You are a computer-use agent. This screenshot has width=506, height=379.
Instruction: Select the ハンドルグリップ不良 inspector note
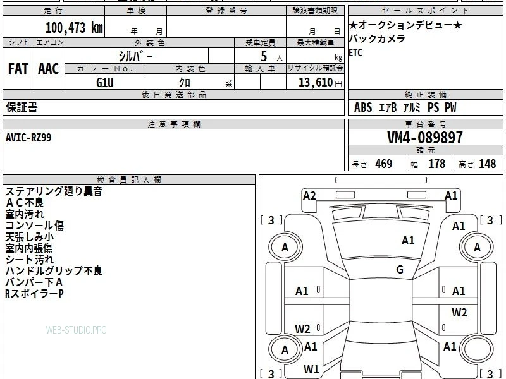pyautogui.click(x=54, y=271)
